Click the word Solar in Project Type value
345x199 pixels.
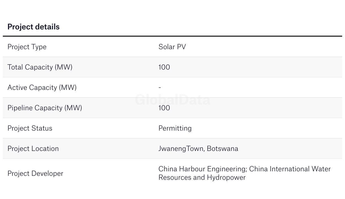[167, 47]
